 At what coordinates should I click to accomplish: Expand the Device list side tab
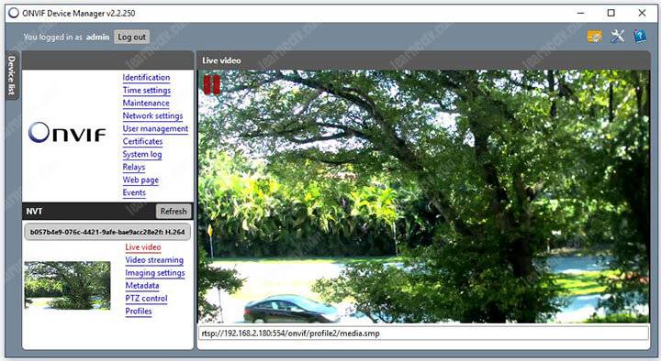(x=11, y=75)
